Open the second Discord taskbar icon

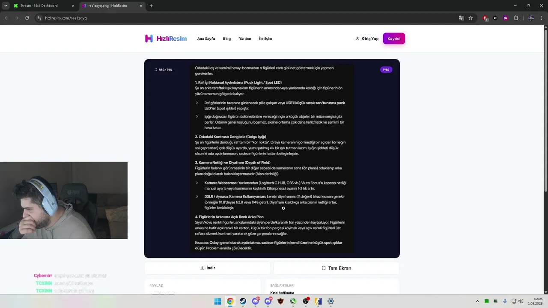(268, 301)
